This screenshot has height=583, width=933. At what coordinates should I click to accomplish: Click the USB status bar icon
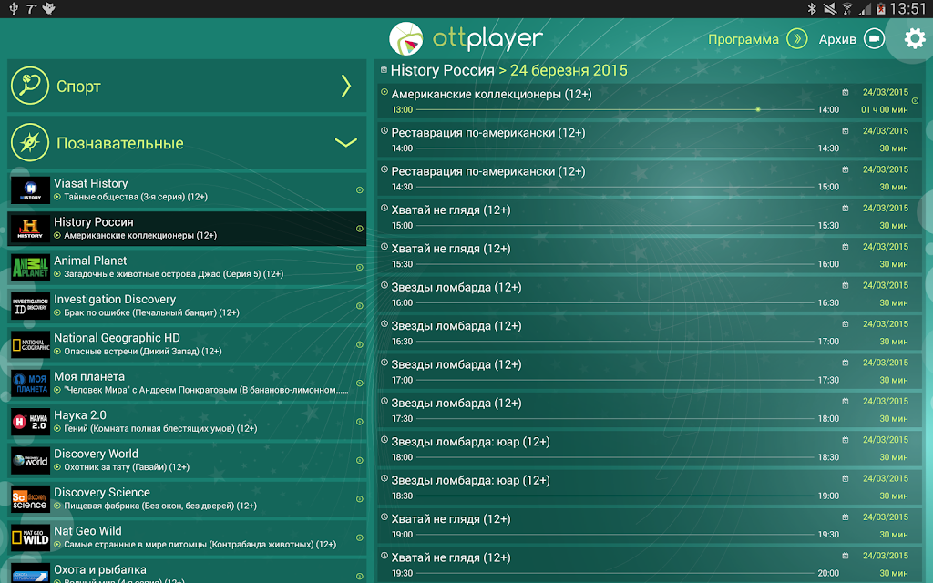tap(14, 9)
